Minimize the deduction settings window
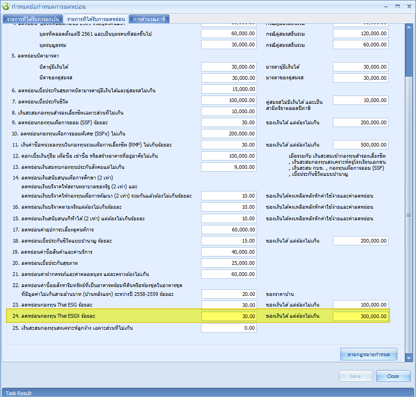Viewport: 416px width, 397px height. (386, 6)
